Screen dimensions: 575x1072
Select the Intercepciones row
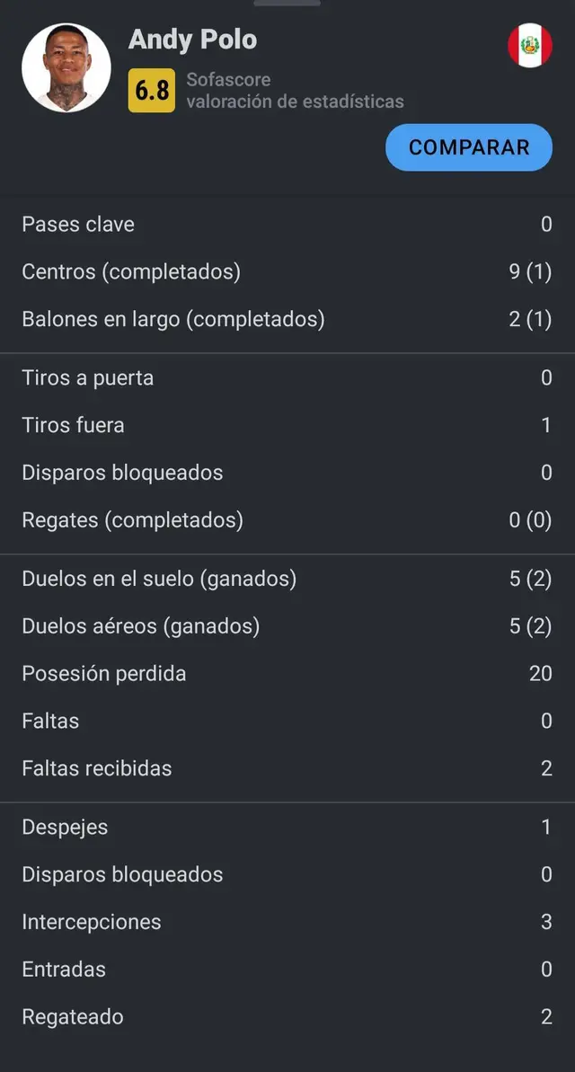tap(287, 922)
